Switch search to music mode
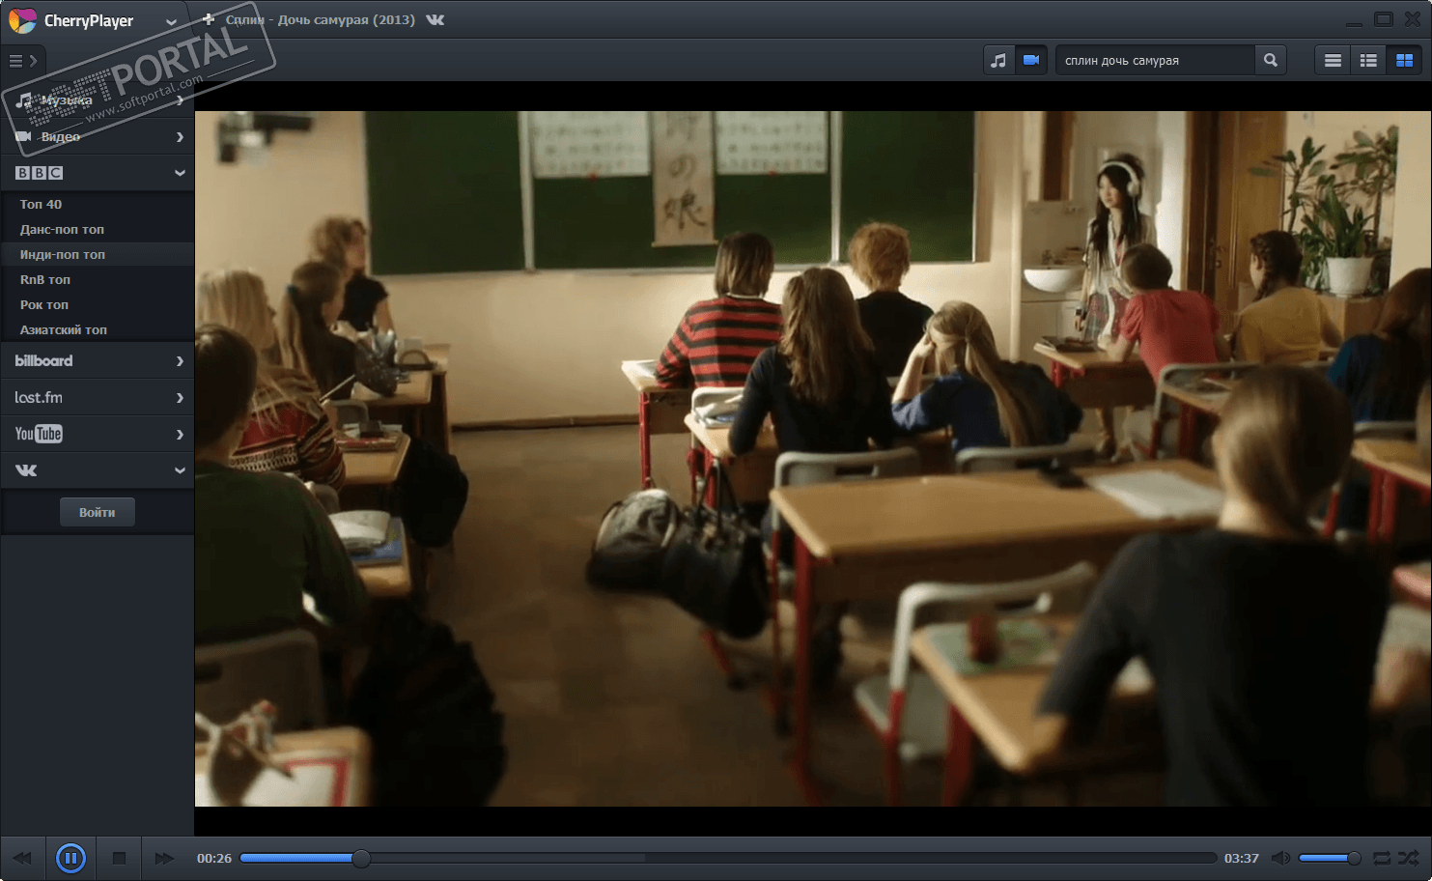Image resolution: width=1432 pixels, height=881 pixels. 999,60
